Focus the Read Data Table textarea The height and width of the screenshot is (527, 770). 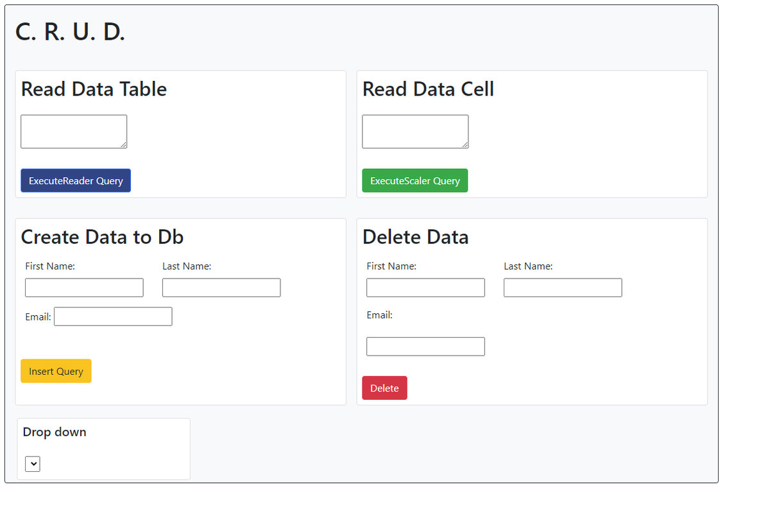pyautogui.click(x=74, y=132)
